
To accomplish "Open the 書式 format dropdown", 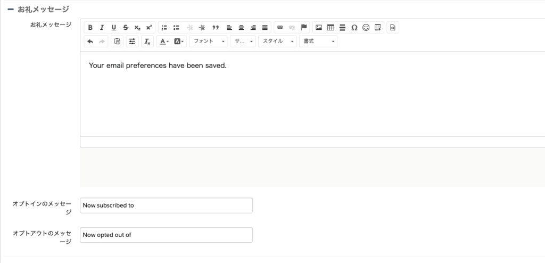I will [x=318, y=42].
